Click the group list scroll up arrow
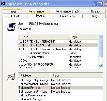Screen dimensions: 107x101 click(x=100, y=37)
